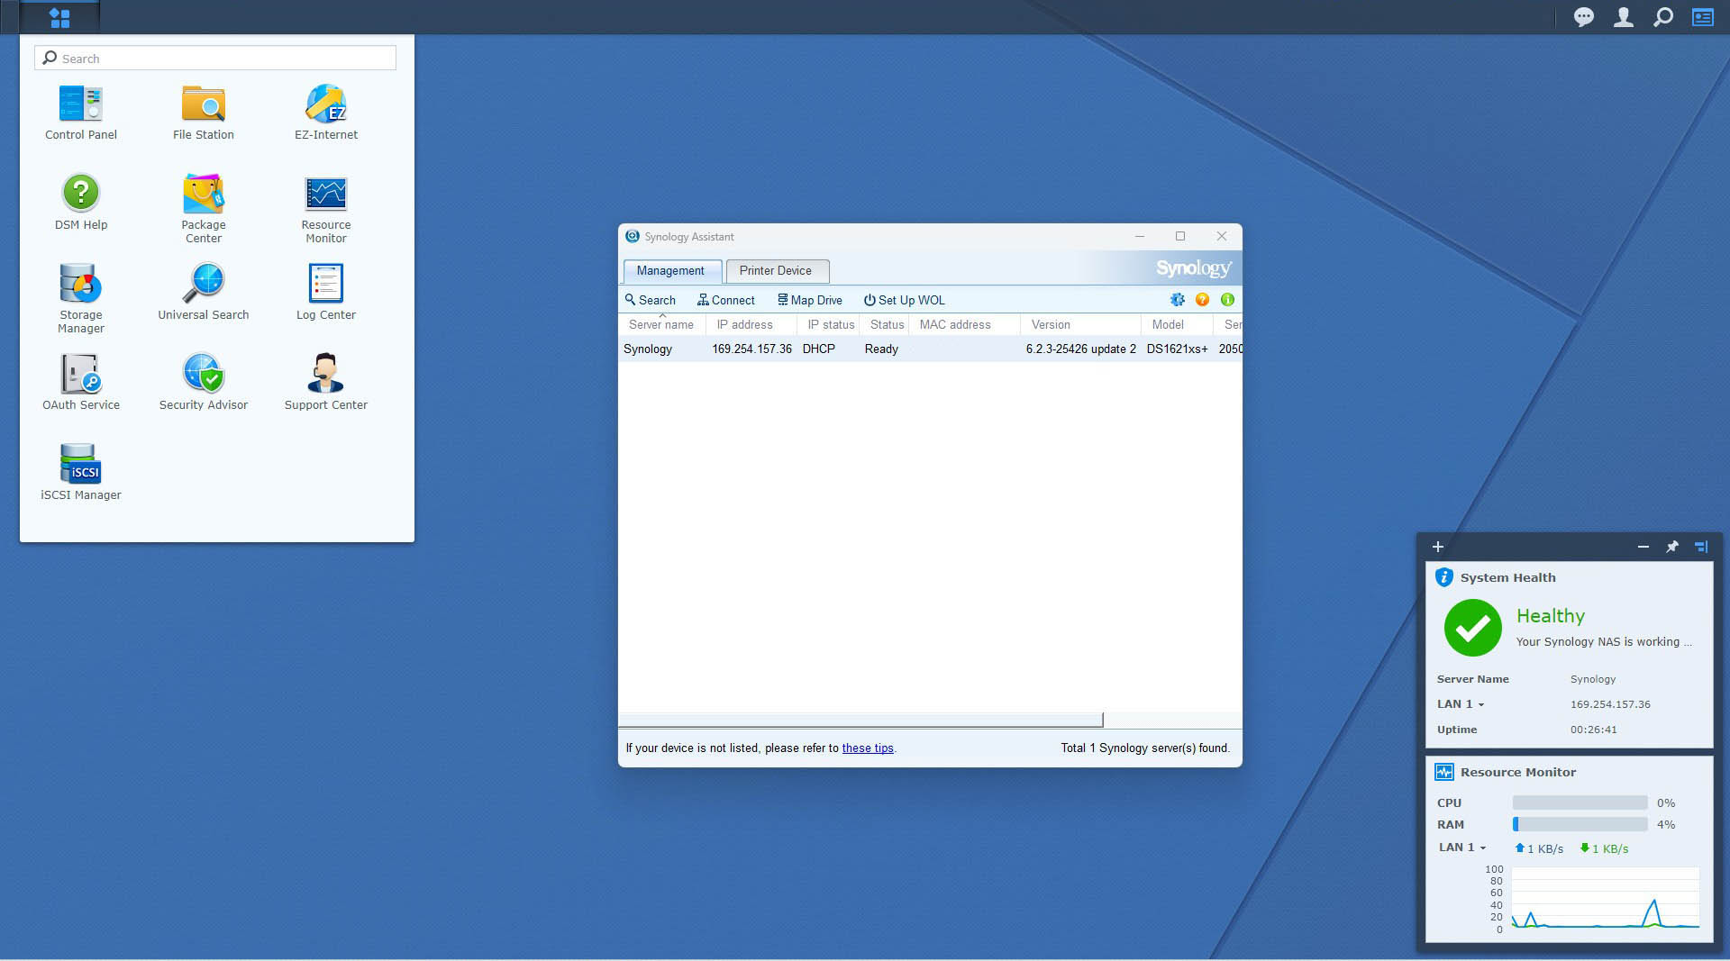Click Resource Monitor widget icon

(x=1444, y=772)
